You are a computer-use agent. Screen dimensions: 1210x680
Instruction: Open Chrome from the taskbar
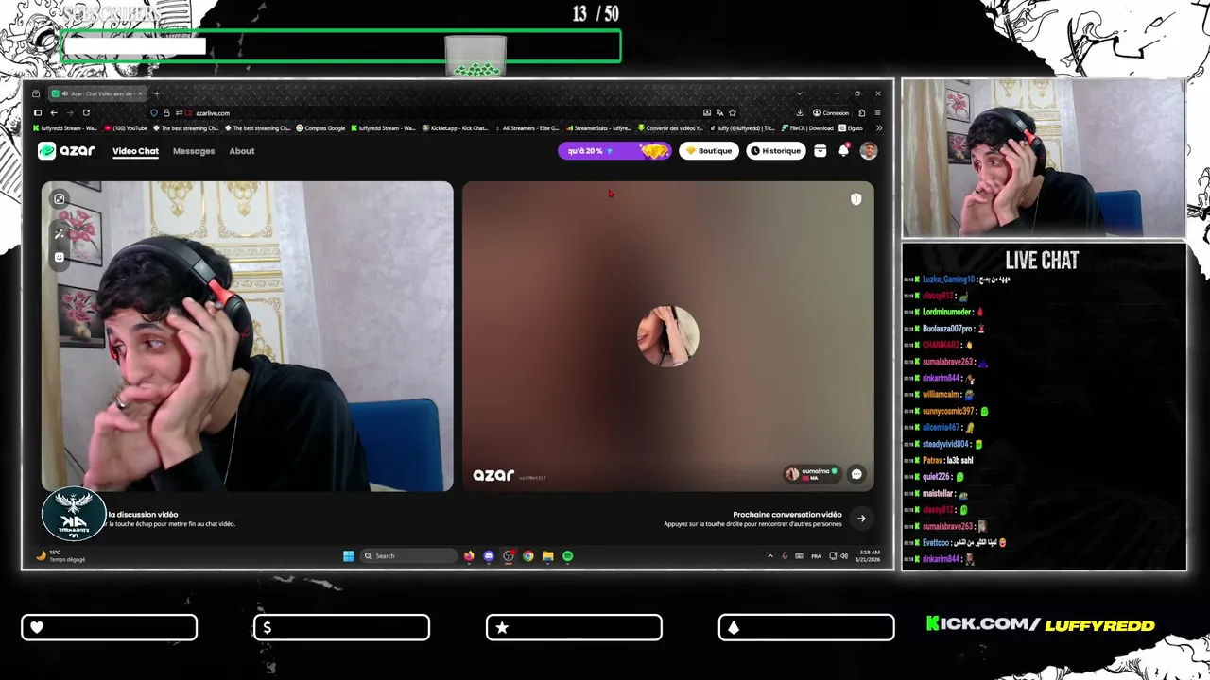[x=528, y=556]
